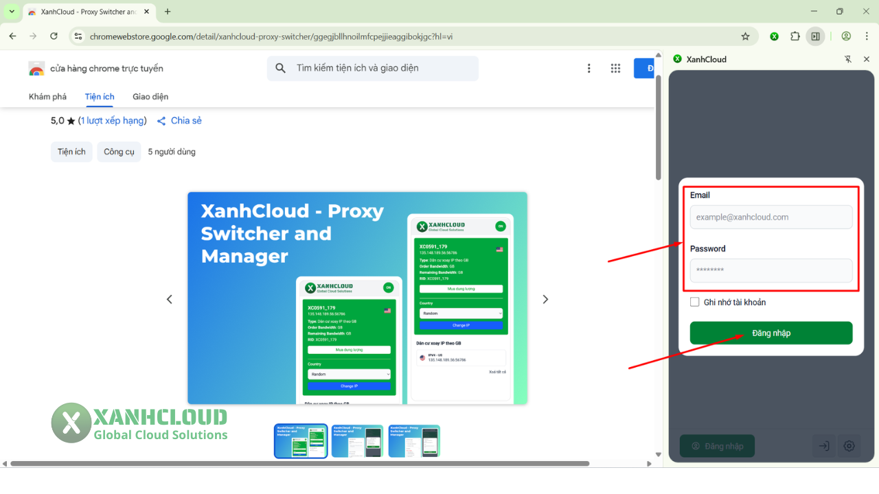
Task: Open the store more-options dots
Action: 589,68
